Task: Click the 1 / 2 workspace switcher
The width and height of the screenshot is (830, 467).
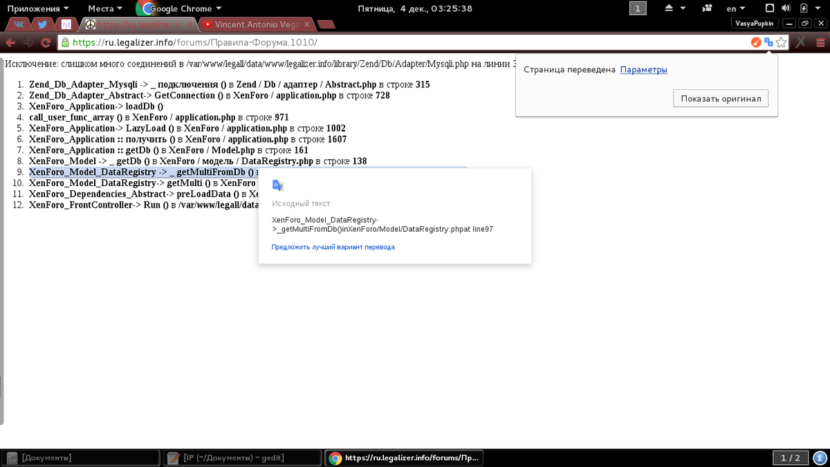Action: 790,458
